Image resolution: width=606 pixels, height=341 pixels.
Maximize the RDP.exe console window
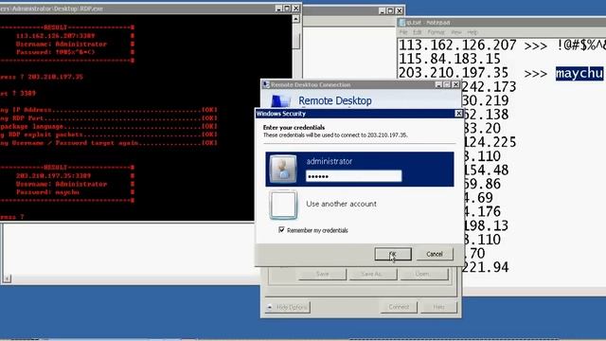pyautogui.click(x=287, y=9)
